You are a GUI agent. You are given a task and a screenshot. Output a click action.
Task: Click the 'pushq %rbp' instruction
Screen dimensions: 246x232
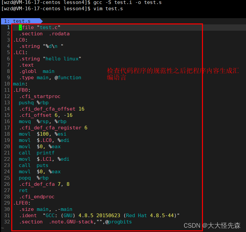pyautogui.click(x=34, y=103)
